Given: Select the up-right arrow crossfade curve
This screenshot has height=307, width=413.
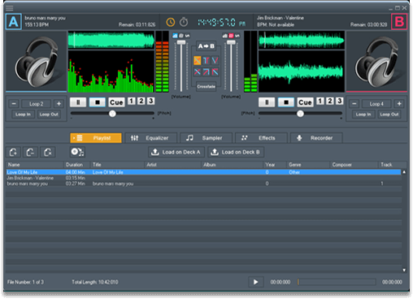Looking at the screenshot, I should 206,71.
